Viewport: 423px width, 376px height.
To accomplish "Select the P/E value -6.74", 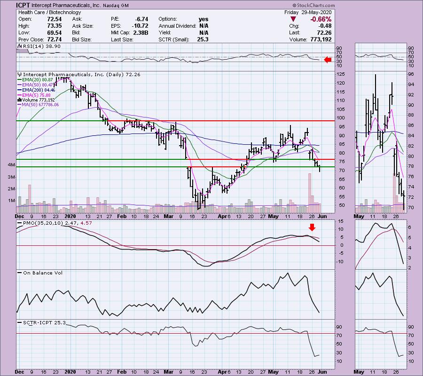I will click(x=141, y=19).
